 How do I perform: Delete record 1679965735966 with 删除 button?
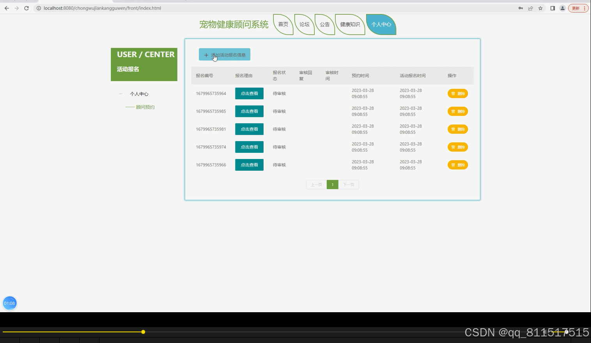(x=458, y=165)
